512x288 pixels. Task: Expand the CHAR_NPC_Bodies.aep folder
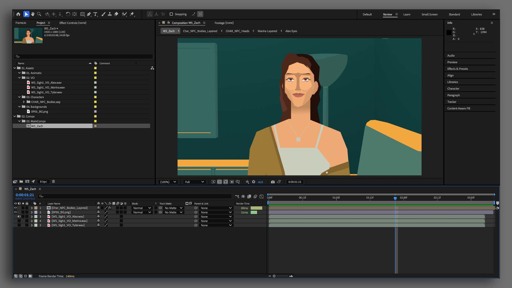24,102
